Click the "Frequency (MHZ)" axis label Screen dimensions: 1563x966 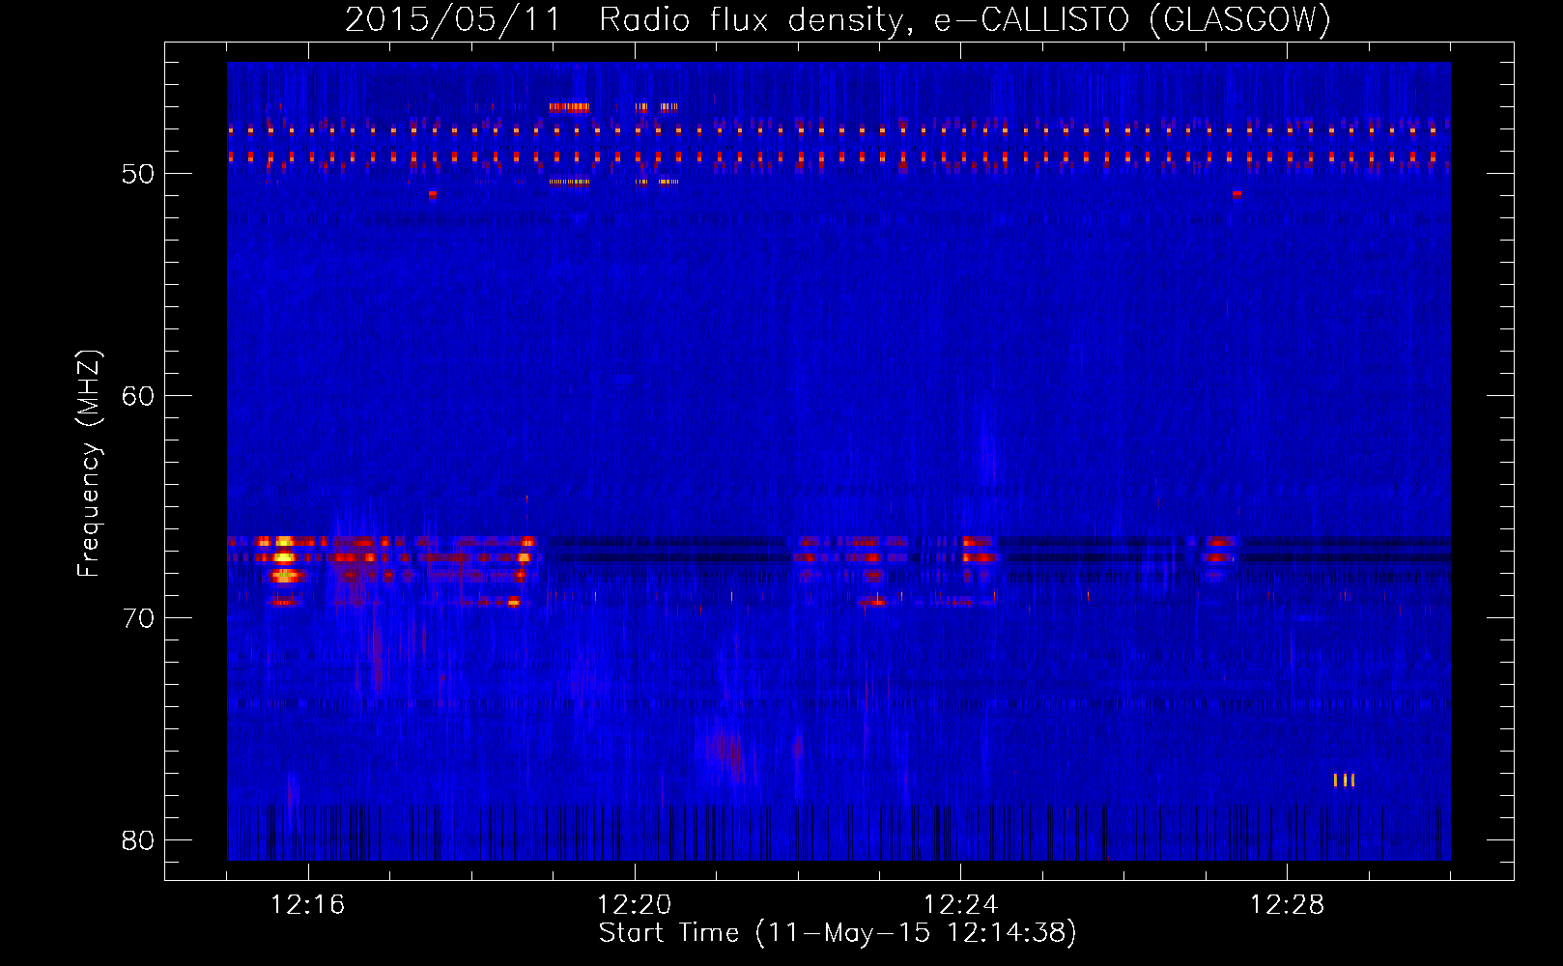pos(88,463)
